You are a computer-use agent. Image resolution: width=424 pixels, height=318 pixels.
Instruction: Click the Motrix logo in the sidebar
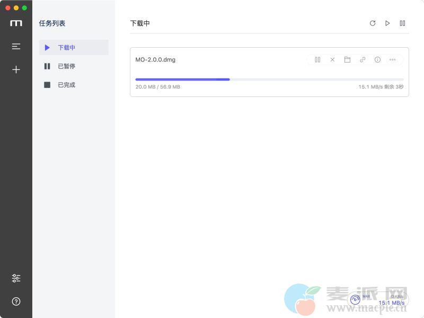(16, 23)
